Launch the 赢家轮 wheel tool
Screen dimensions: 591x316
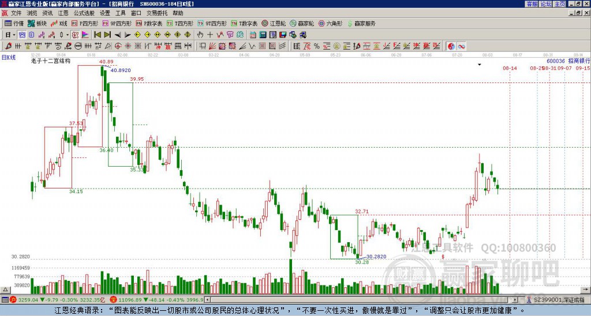302,23
